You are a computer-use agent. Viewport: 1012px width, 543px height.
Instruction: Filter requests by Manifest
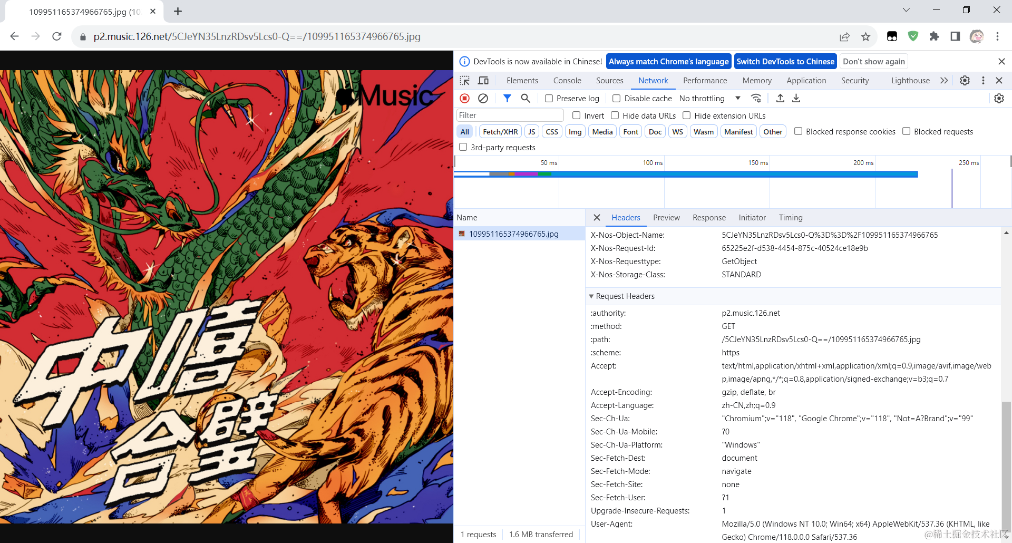[x=738, y=132]
